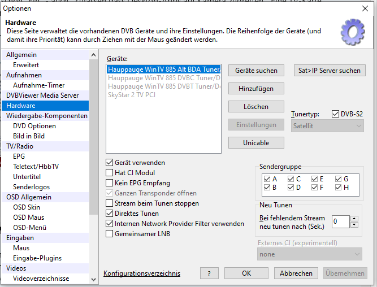This screenshot has width=377, height=287.
Task: Open the Tunertyp Satellit dropdown
Action: tap(327, 126)
